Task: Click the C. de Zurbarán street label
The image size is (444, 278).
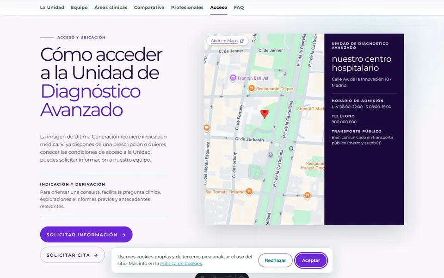Action: point(249,139)
